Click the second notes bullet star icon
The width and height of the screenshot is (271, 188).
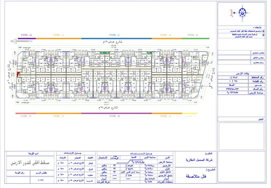[x=263, y=35]
